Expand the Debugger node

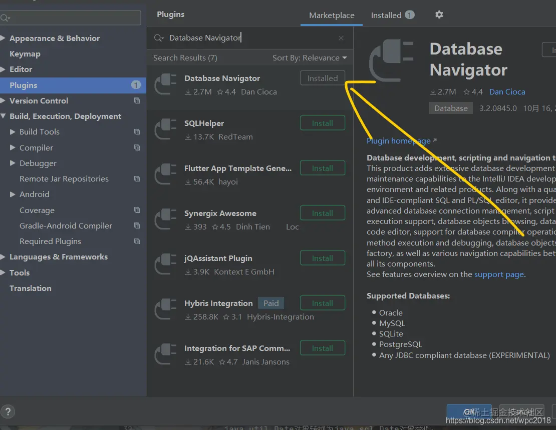tap(13, 163)
